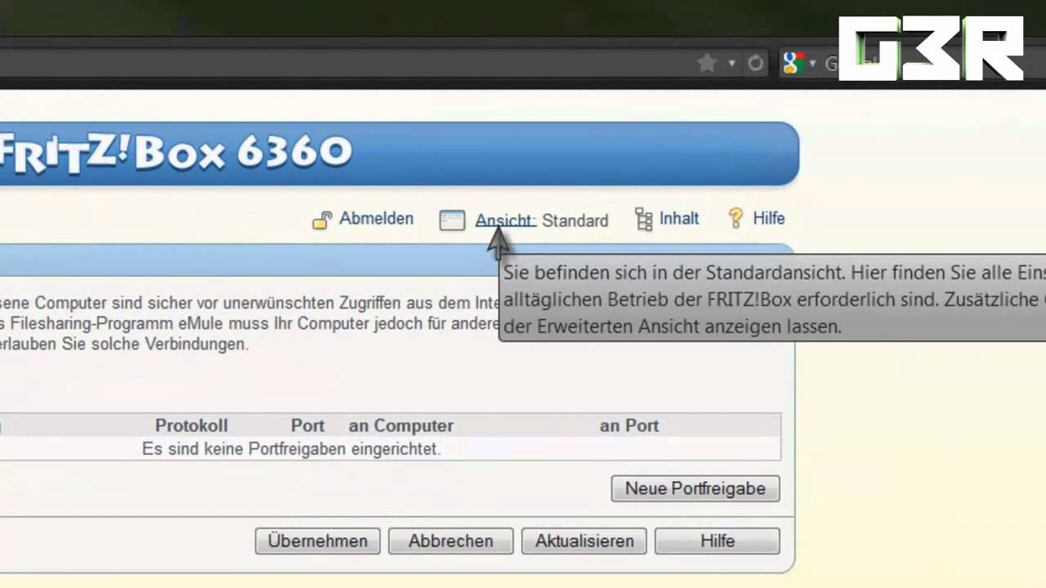Switch view via the Ansicht link

pyautogui.click(x=505, y=220)
